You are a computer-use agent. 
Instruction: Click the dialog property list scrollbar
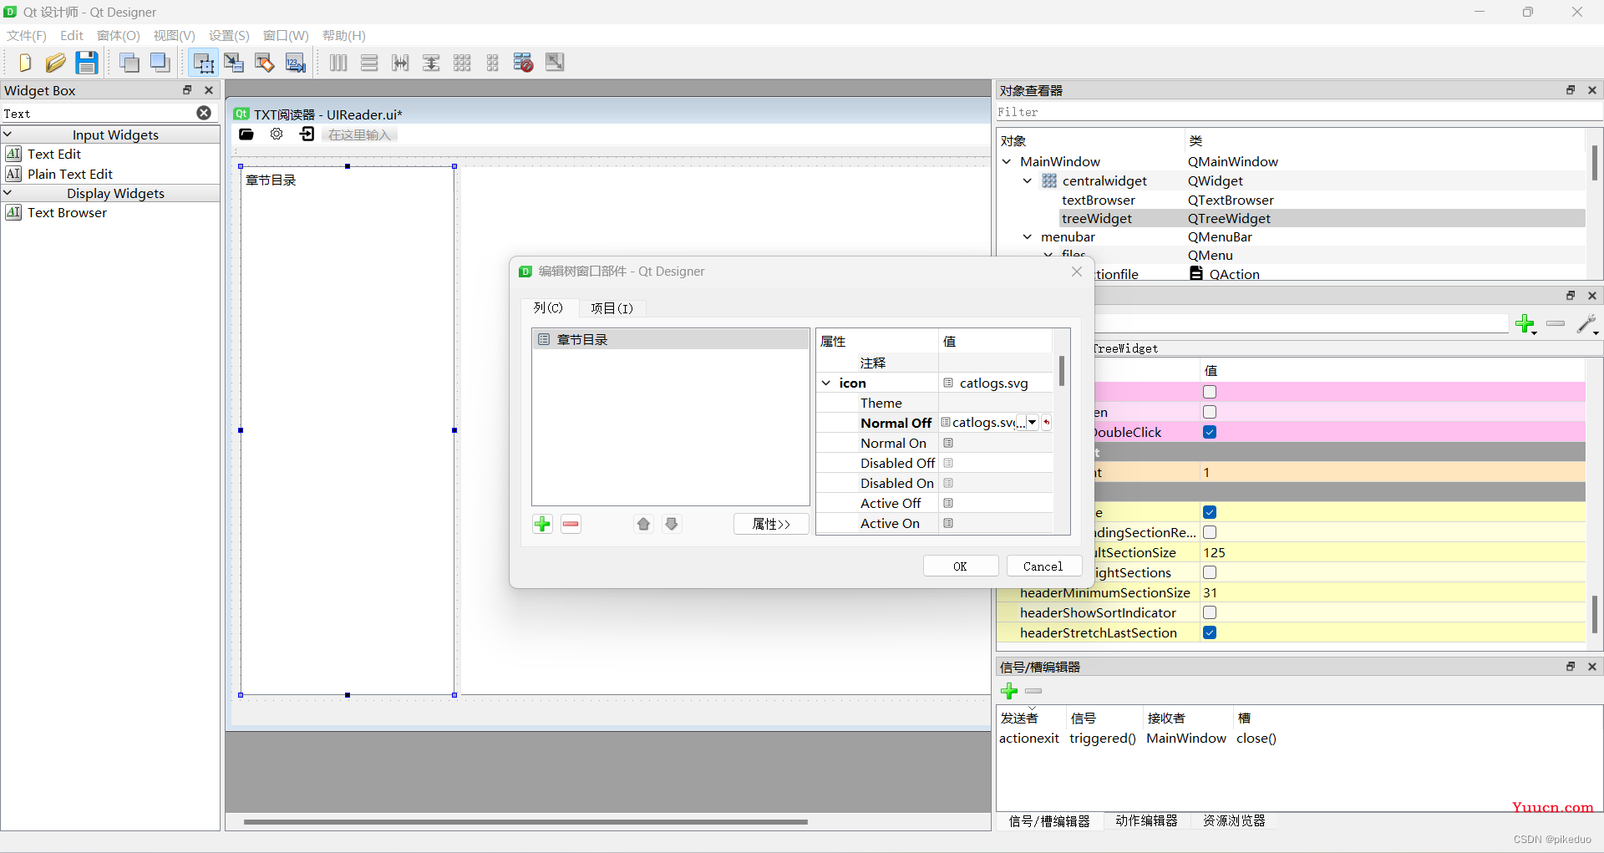pos(1062,371)
